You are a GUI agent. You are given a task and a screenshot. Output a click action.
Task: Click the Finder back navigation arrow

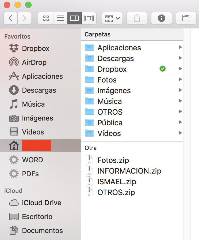[x=10, y=18]
